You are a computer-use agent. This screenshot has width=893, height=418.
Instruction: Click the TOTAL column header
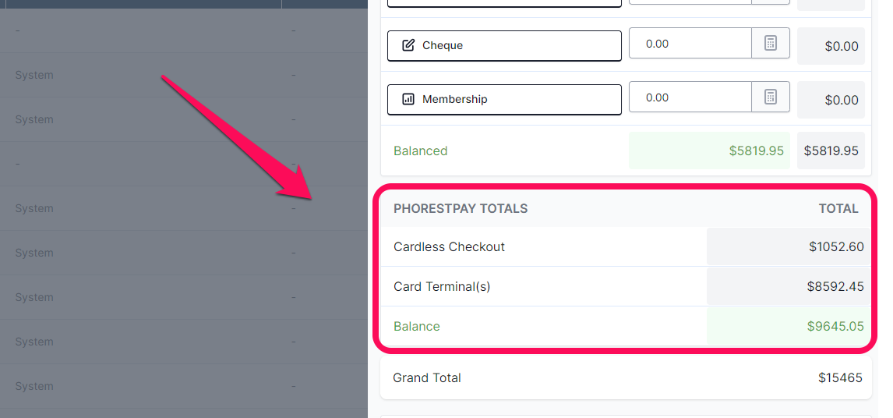pyautogui.click(x=838, y=209)
